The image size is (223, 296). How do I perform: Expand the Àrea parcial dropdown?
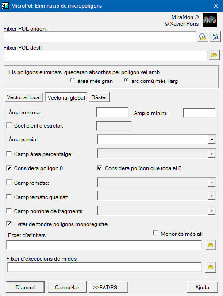(211, 139)
